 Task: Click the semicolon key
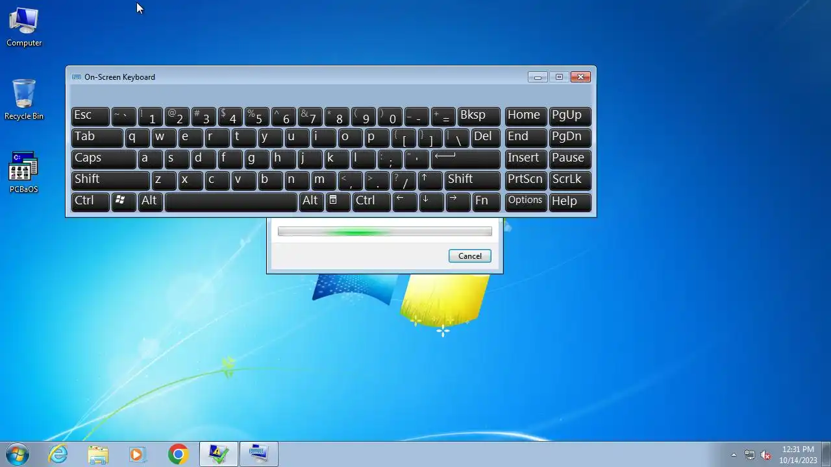[390, 158]
